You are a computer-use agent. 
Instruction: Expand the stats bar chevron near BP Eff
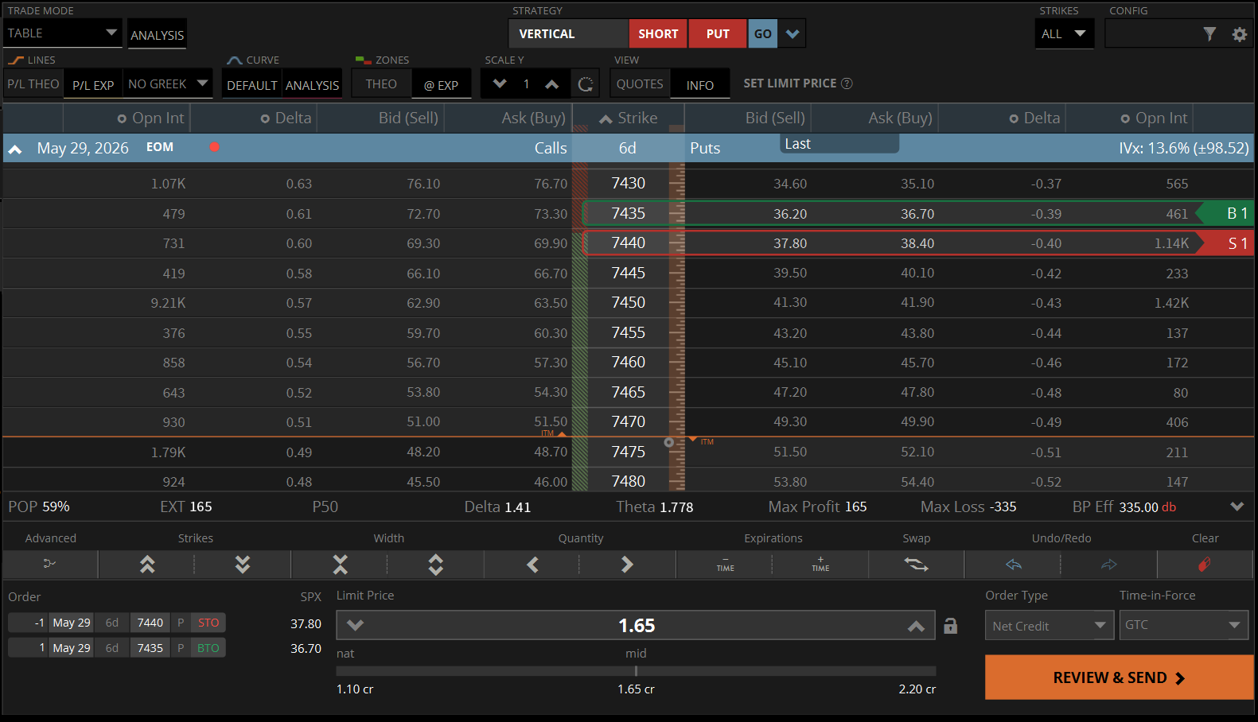click(1237, 507)
